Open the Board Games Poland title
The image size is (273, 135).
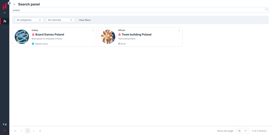pyautogui.click(x=50, y=35)
